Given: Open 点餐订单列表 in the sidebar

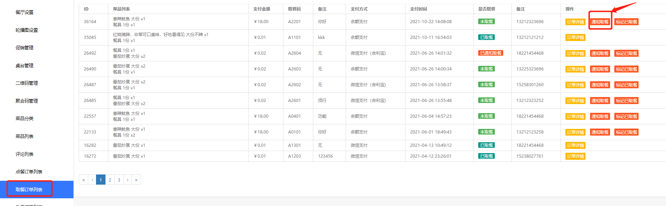Looking at the screenshot, I should (29, 172).
